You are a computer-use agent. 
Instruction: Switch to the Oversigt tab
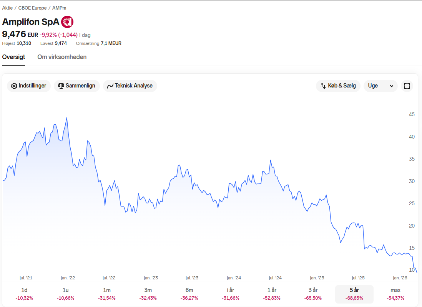tap(13, 57)
